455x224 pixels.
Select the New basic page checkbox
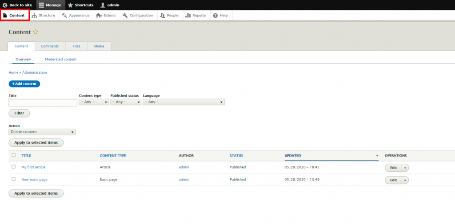[x=13, y=179]
